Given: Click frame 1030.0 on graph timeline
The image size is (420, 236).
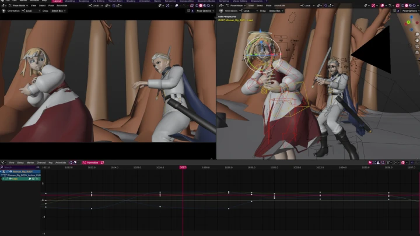Looking at the screenshot, I should pyautogui.click(x=251, y=167).
